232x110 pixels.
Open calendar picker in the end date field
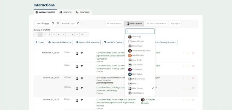click(x=78, y=23)
